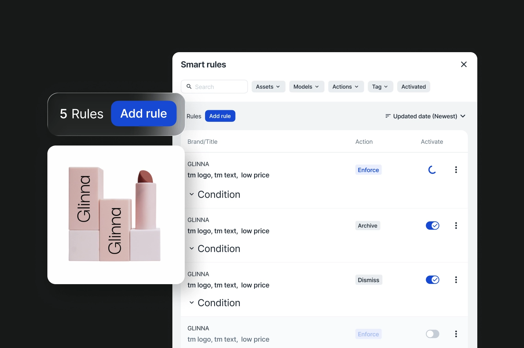The image size is (524, 348).
Task: Click the sort direction icon near Updated date
Action: 388,116
